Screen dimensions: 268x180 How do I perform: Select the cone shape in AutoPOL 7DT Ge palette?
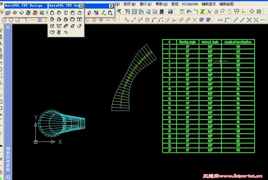(52, 13)
